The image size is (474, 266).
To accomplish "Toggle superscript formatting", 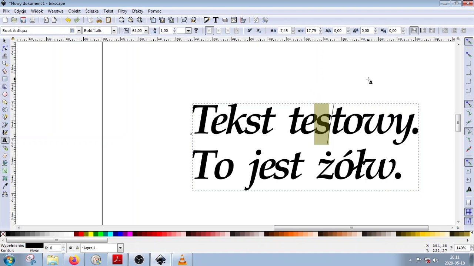I will (250, 31).
